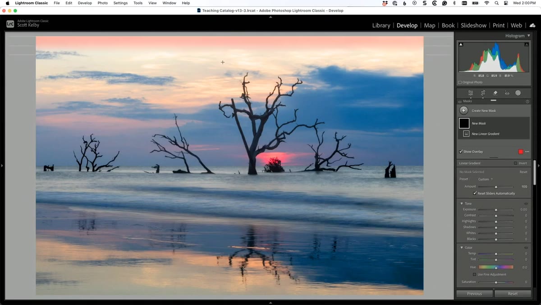The image size is (541, 305).
Task: Select the Crop overlay tool
Action: [x=483, y=93]
